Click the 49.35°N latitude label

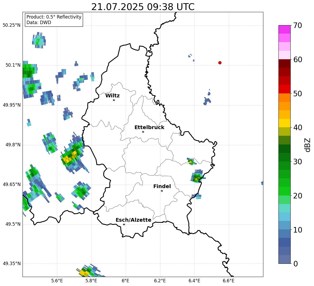(12, 264)
